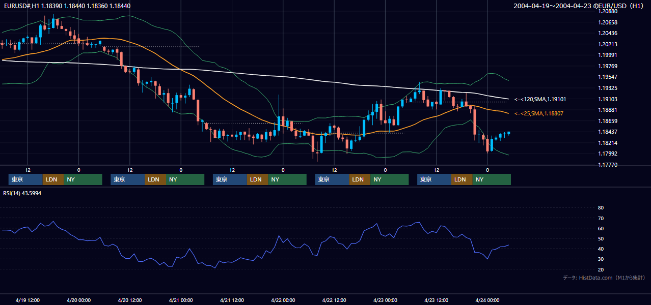Click price axis value 1.20658
The width and height of the screenshot is (651, 305).
608,22
